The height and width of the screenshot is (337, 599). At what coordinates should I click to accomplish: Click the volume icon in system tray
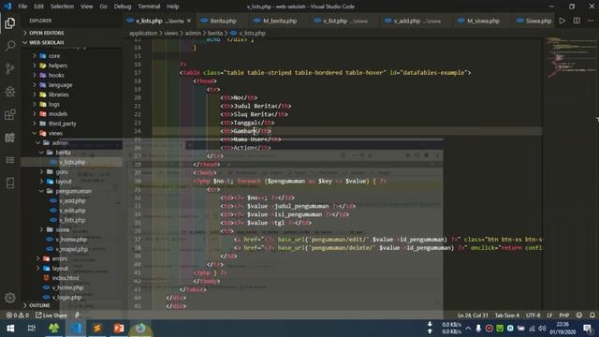coord(542,329)
